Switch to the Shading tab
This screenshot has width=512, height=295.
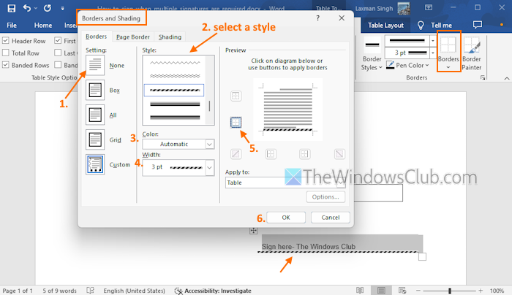coord(170,37)
